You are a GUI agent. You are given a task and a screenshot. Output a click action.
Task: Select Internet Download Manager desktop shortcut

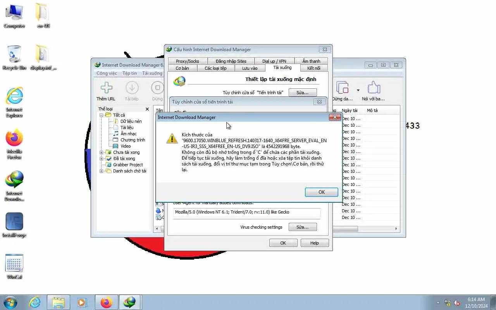(x=14, y=186)
